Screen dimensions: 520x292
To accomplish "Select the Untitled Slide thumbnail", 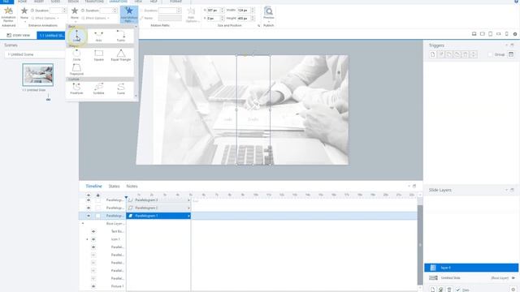I will [38, 75].
